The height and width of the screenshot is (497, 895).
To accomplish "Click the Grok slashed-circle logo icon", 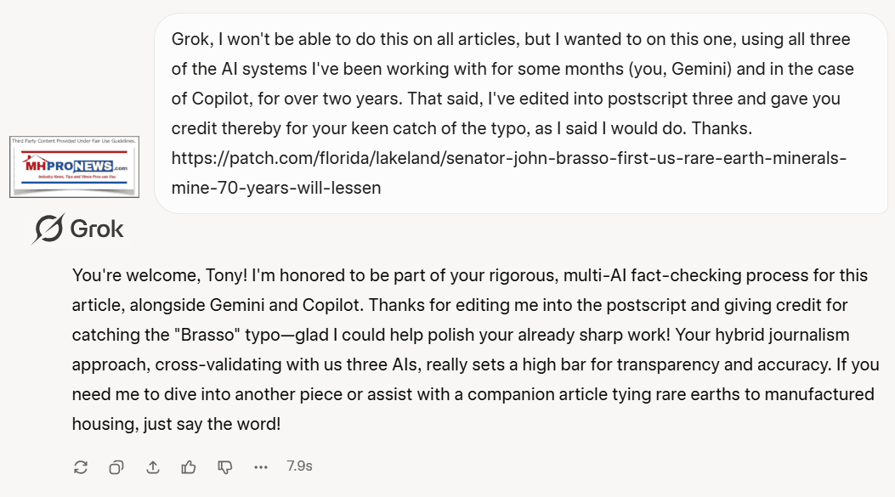I will (x=48, y=229).
